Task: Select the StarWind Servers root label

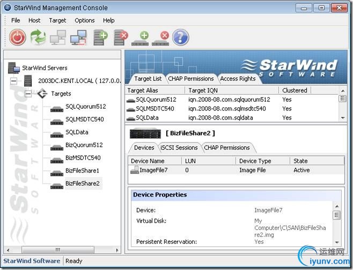Action: pyautogui.click(x=45, y=68)
